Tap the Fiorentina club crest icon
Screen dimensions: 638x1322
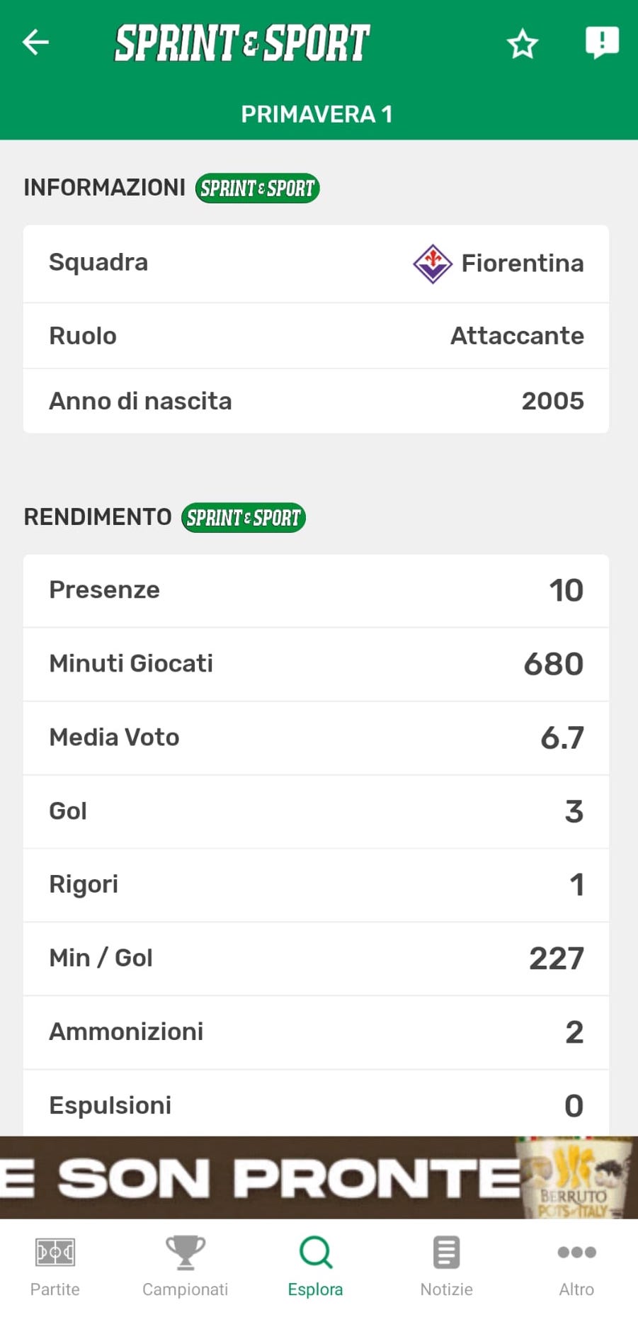pos(433,264)
